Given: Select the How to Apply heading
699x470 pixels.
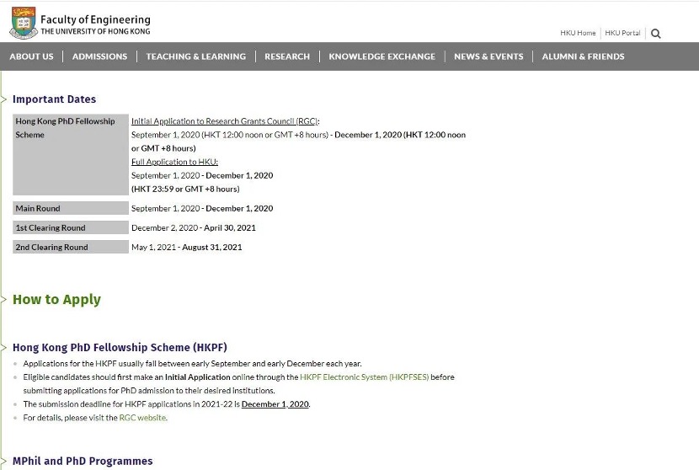Looking at the screenshot, I should (56, 299).
